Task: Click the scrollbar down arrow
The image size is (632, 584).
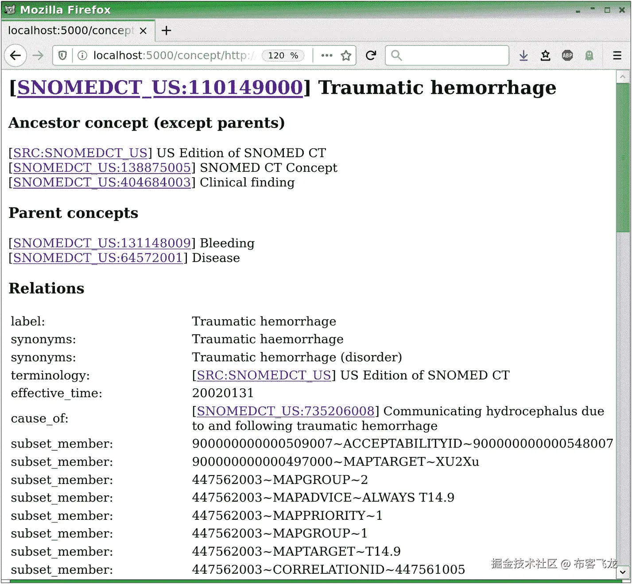Action: coord(623,572)
